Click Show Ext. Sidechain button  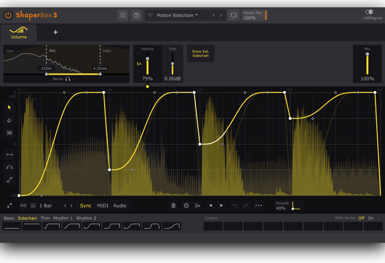coord(201,54)
